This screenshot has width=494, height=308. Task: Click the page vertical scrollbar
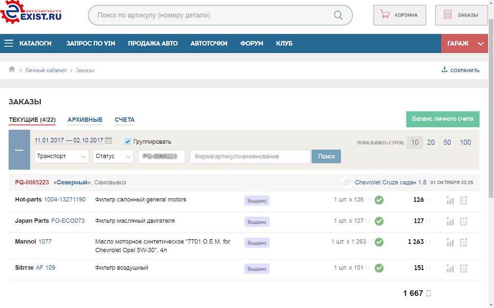point(491,108)
